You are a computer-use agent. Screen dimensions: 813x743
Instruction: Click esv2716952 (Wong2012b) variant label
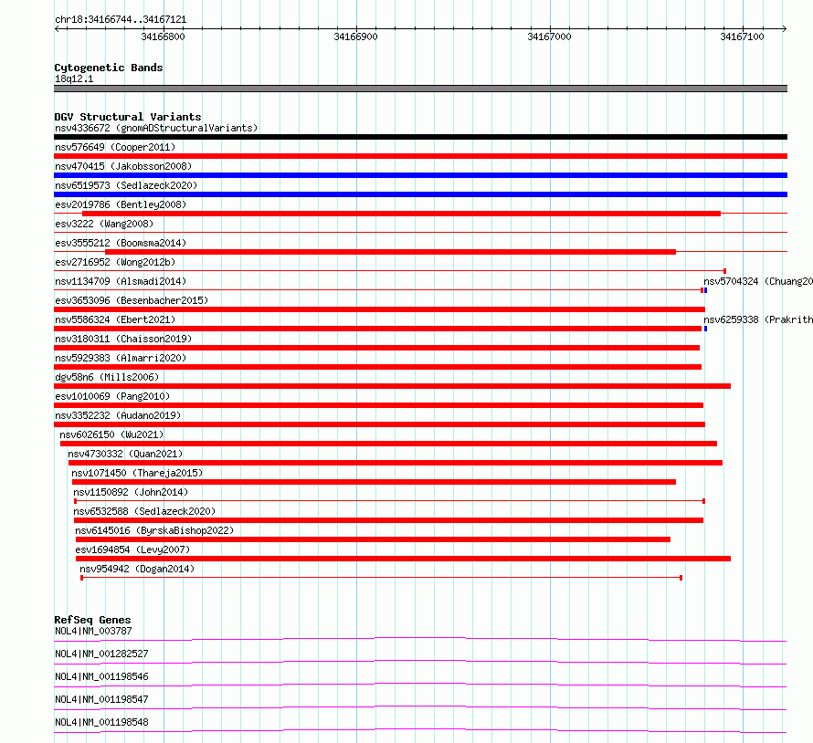point(115,262)
